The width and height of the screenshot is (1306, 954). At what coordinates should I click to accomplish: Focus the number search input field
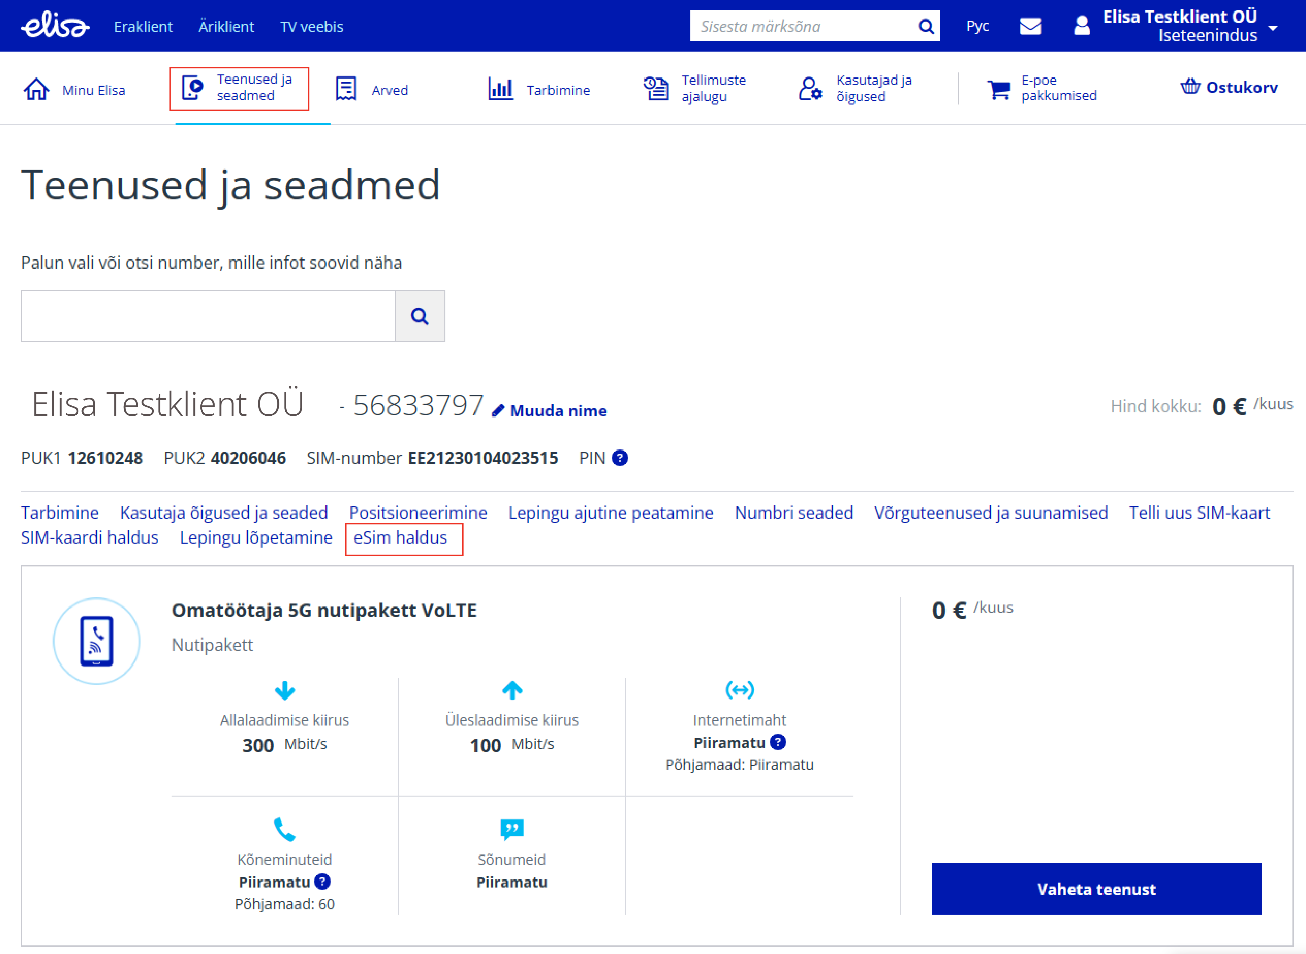coord(208,316)
